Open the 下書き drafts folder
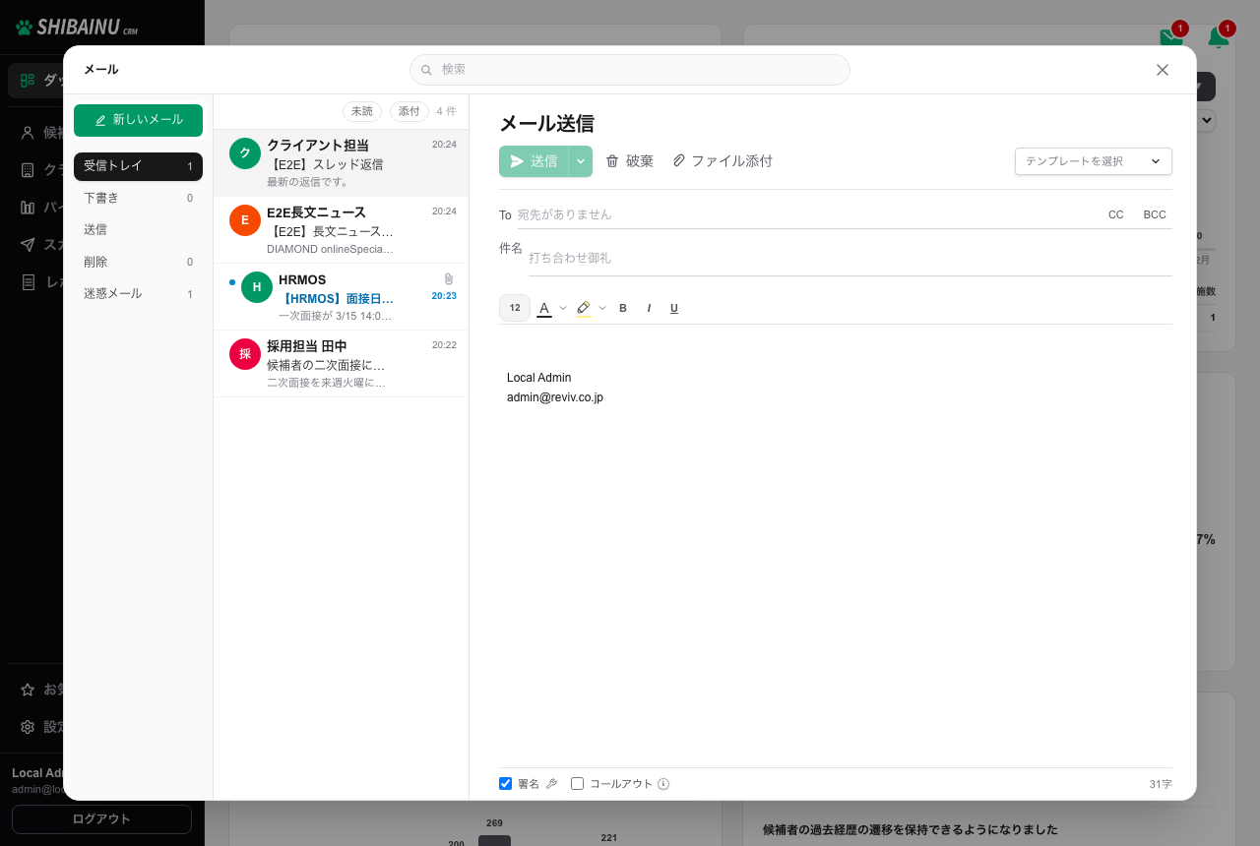This screenshot has height=846, width=1260. (x=138, y=198)
